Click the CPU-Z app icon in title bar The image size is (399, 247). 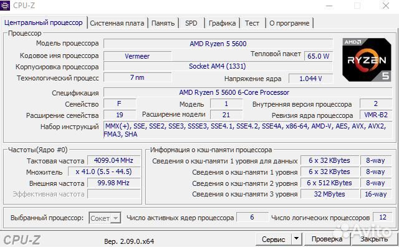5,5
